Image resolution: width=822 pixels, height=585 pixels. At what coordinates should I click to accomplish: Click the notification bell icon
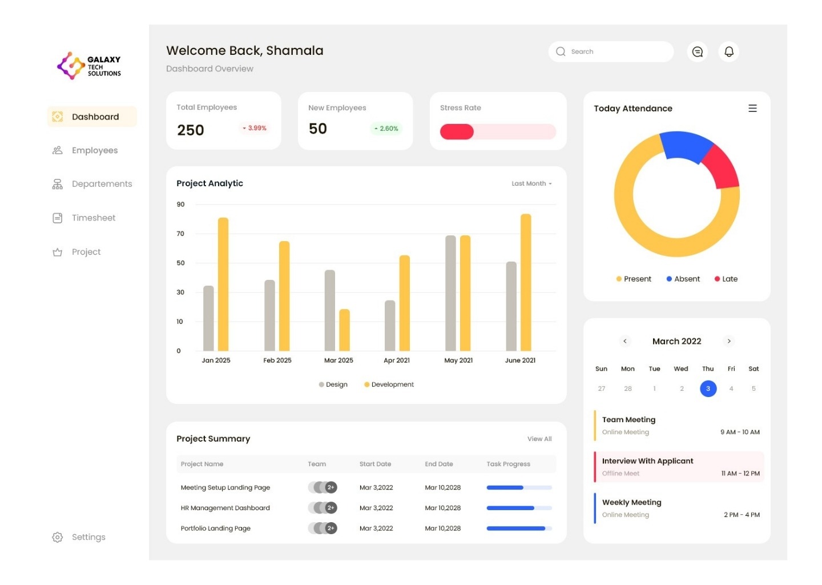[x=729, y=52]
